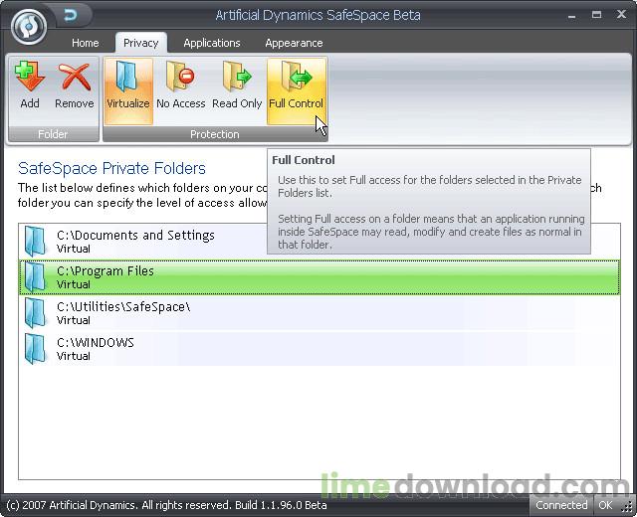The height and width of the screenshot is (517, 637).
Task: Switch to the Home tab
Action: 86,43
